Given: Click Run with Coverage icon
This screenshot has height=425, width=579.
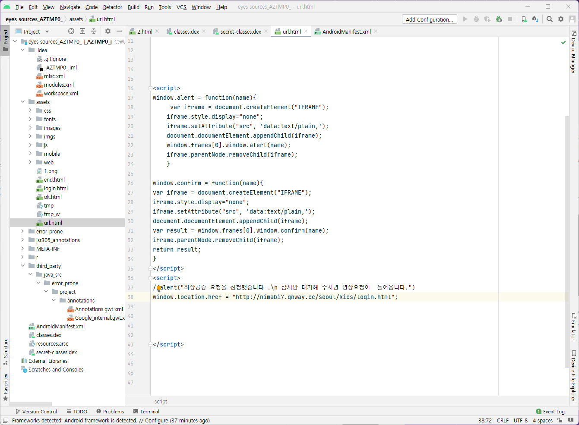Looking at the screenshot, I should [487, 19].
